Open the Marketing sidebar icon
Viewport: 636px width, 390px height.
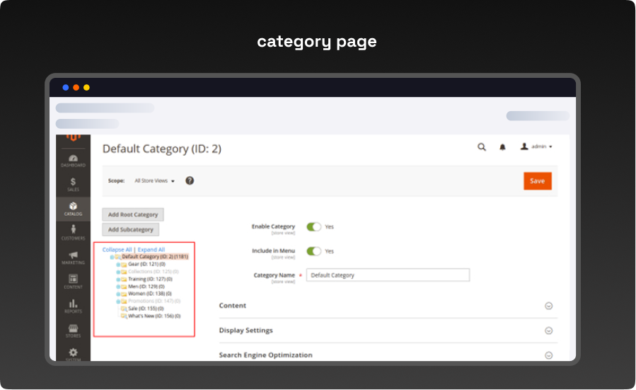tap(74, 257)
